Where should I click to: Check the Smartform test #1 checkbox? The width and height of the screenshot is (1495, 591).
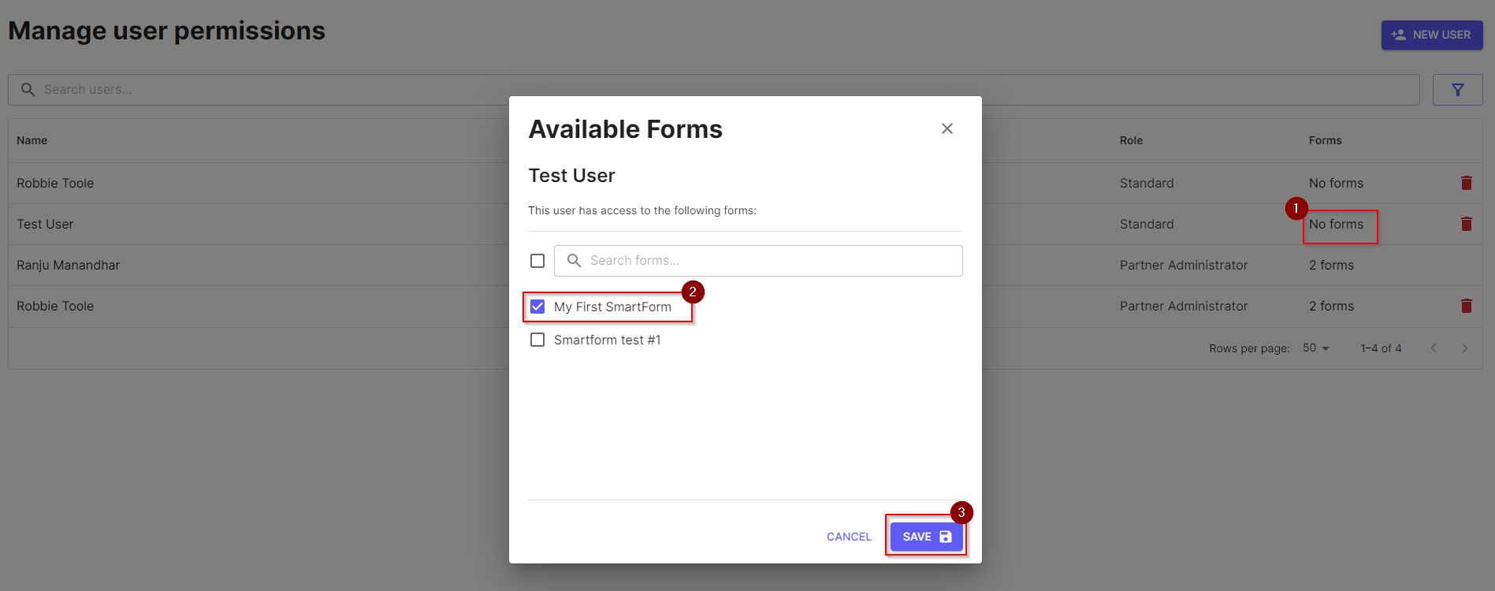tap(537, 340)
